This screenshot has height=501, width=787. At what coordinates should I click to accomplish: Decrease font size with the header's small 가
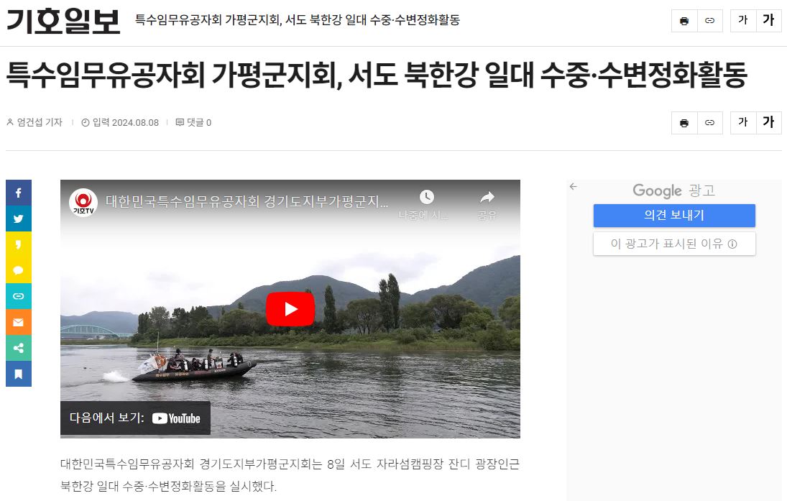[x=743, y=21]
